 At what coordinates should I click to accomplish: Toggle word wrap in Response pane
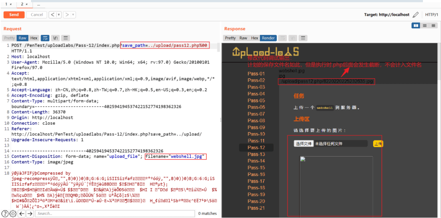283,38
